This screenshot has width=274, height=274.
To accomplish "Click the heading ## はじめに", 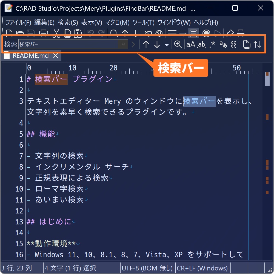I will pyautogui.click(x=49, y=222).
